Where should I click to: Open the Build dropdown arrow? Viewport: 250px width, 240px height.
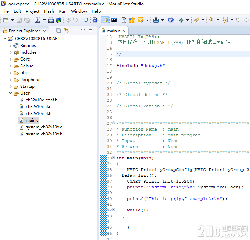coord(44,20)
